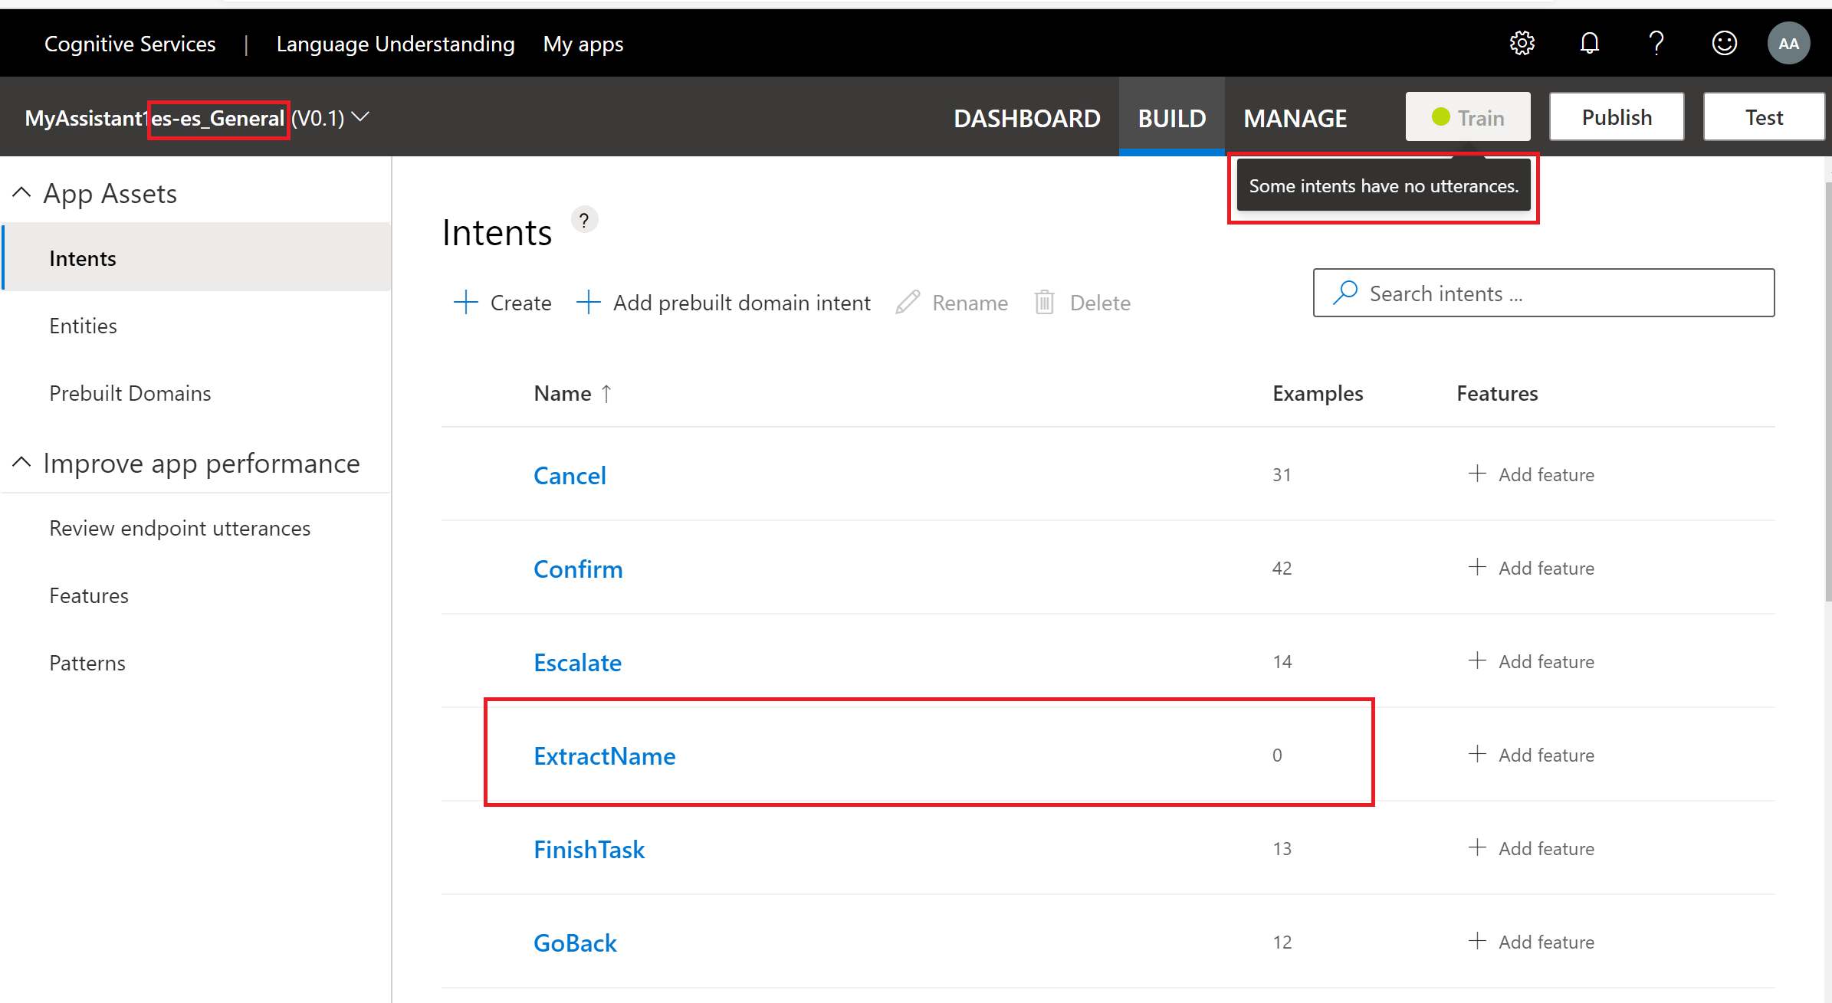Open Prebuilt Domains in sidebar
Image resolution: width=1832 pixels, height=1003 pixels.
pos(130,393)
